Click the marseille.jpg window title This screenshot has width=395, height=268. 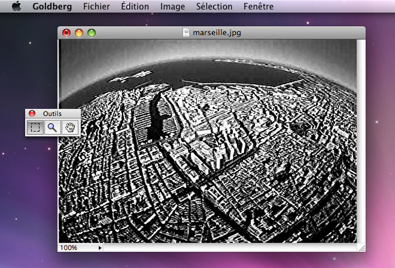[217, 32]
